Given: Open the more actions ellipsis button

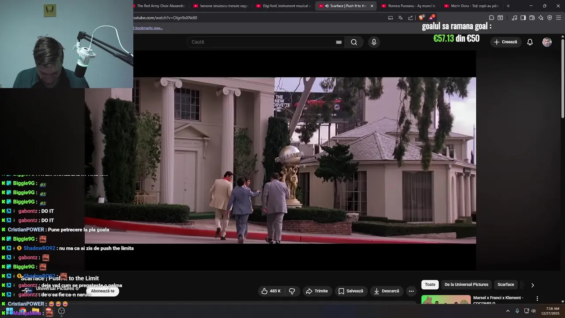Looking at the screenshot, I should [411, 291].
